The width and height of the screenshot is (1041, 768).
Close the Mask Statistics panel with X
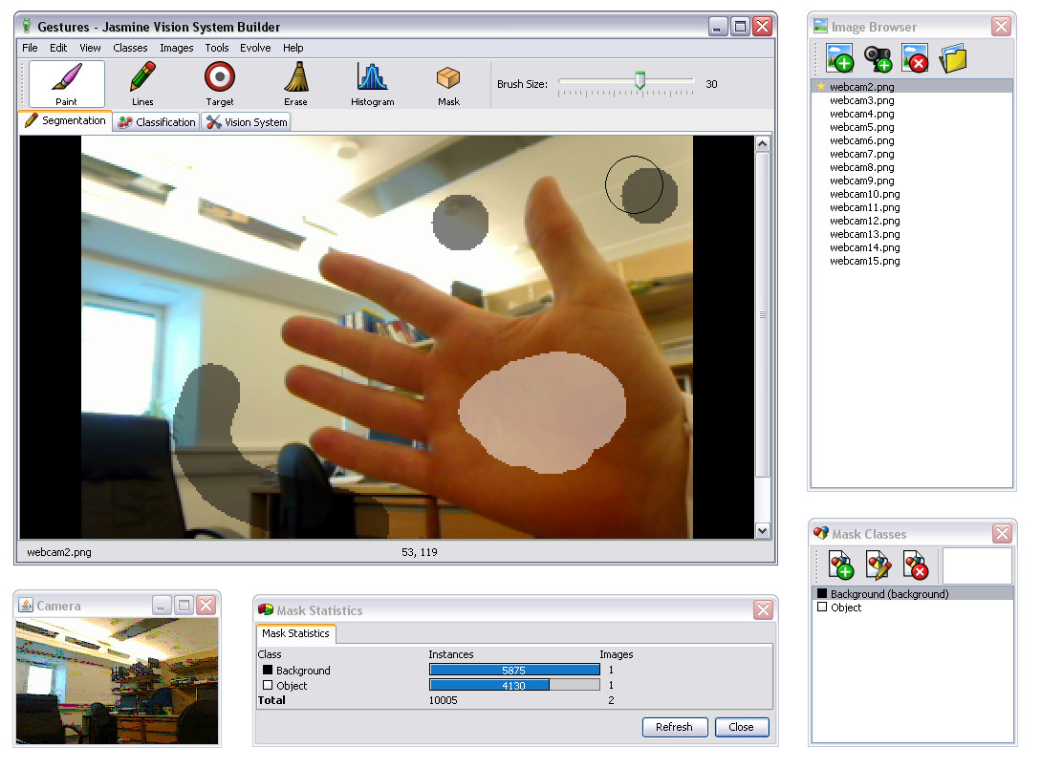pos(764,609)
